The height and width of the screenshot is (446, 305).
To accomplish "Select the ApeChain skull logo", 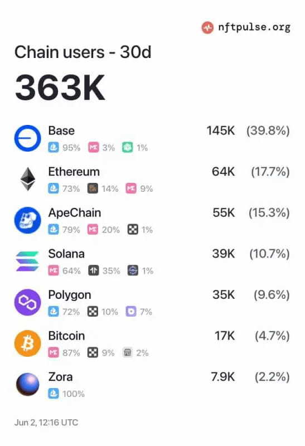I will 27,220.
